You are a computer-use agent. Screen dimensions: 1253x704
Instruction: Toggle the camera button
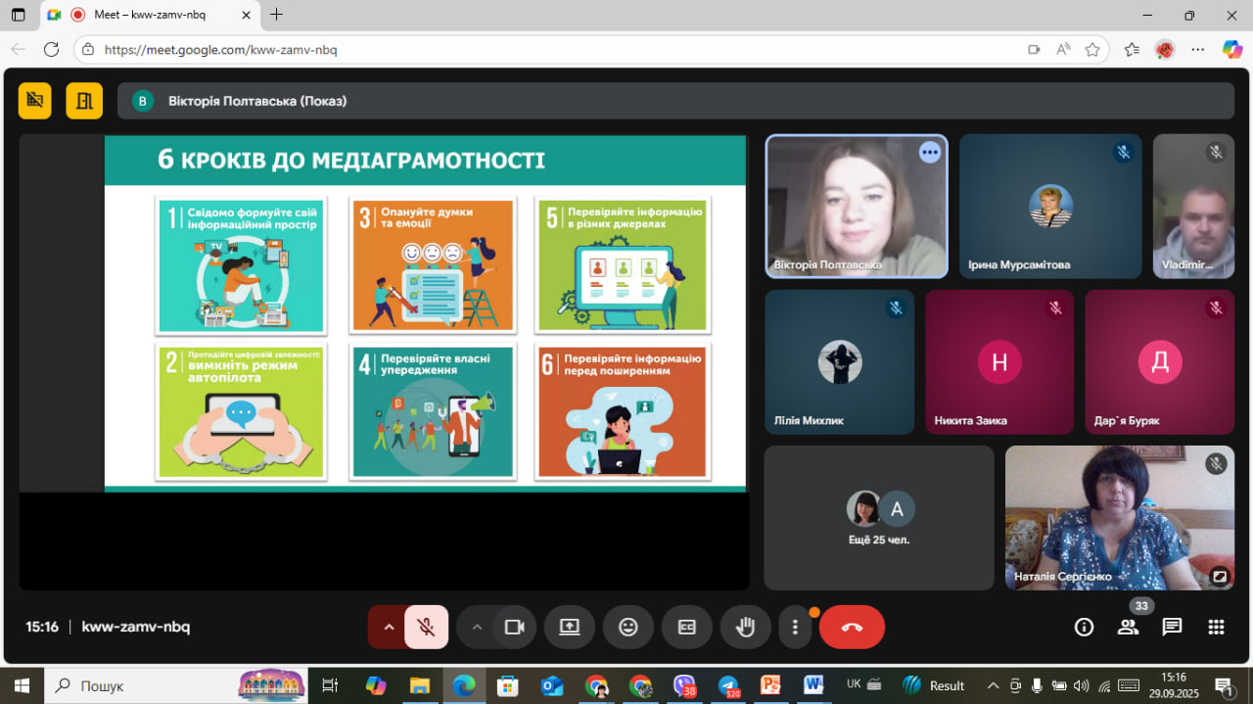pyautogui.click(x=514, y=627)
